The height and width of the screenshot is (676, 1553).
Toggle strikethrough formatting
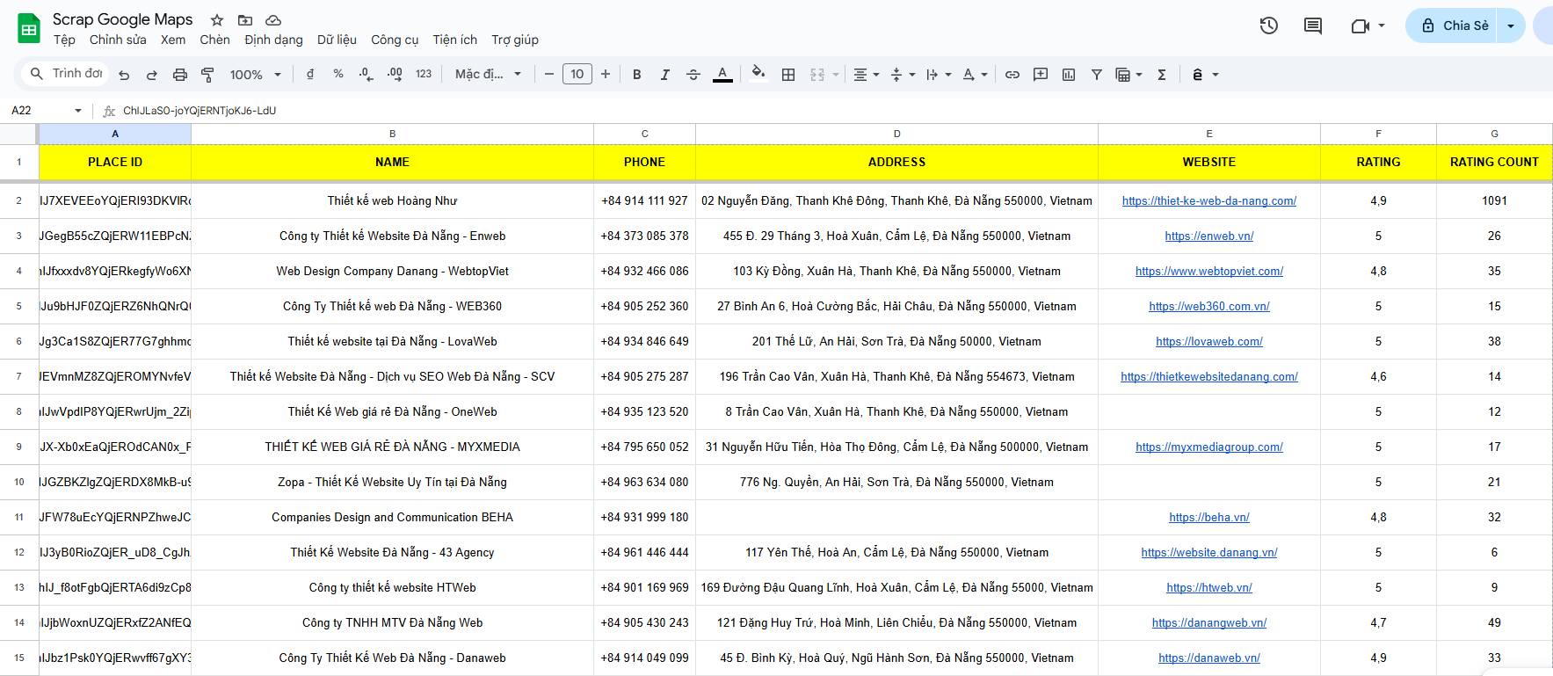coord(693,75)
